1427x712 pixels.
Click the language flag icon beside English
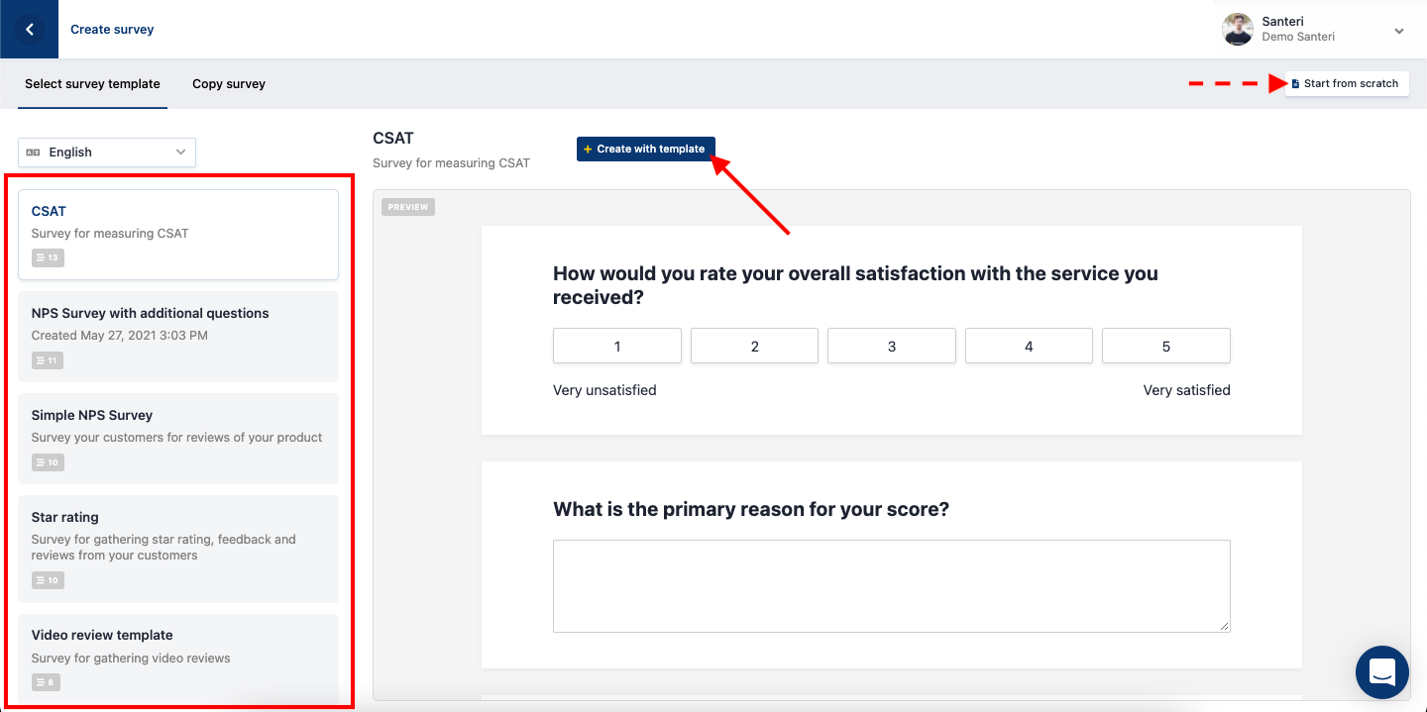33,153
